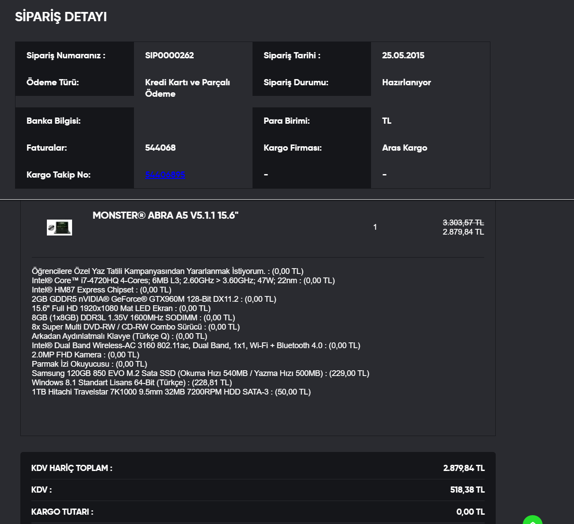Click the Sipariş Durumu label
Image resolution: width=574 pixels, height=524 pixels.
click(x=296, y=82)
